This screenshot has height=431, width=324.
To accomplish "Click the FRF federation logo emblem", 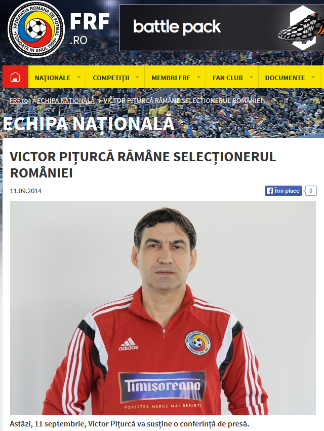I will pyautogui.click(x=36, y=28).
